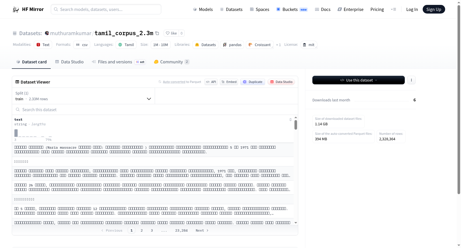461x248 pixels.
Task: Select the Datasets library tag
Action: coord(205,45)
